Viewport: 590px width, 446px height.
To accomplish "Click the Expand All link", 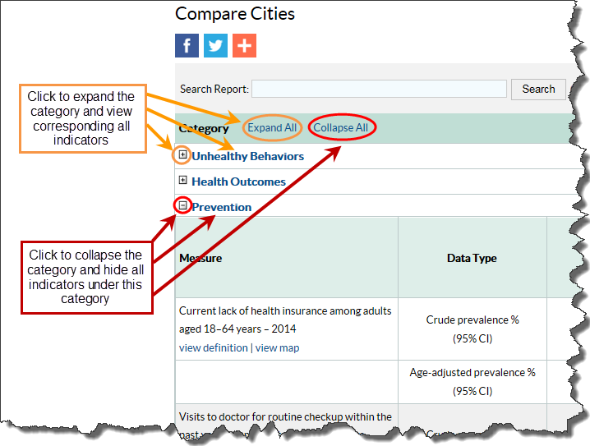I will [x=272, y=128].
